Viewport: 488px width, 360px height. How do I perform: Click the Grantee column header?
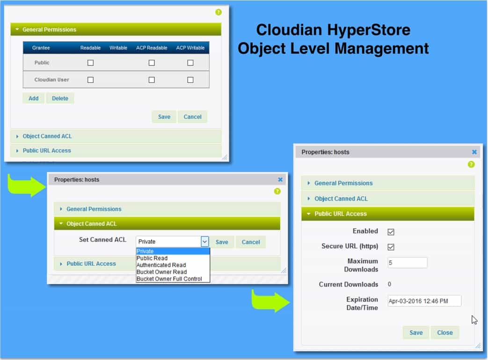click(x=41, y=48)
